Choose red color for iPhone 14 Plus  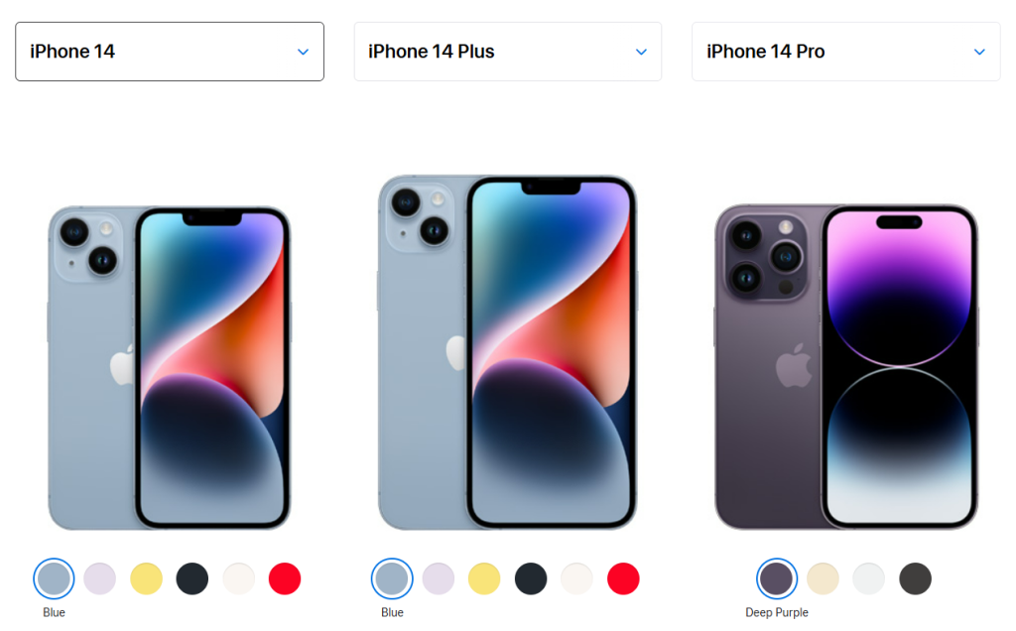tap(623, 578)
